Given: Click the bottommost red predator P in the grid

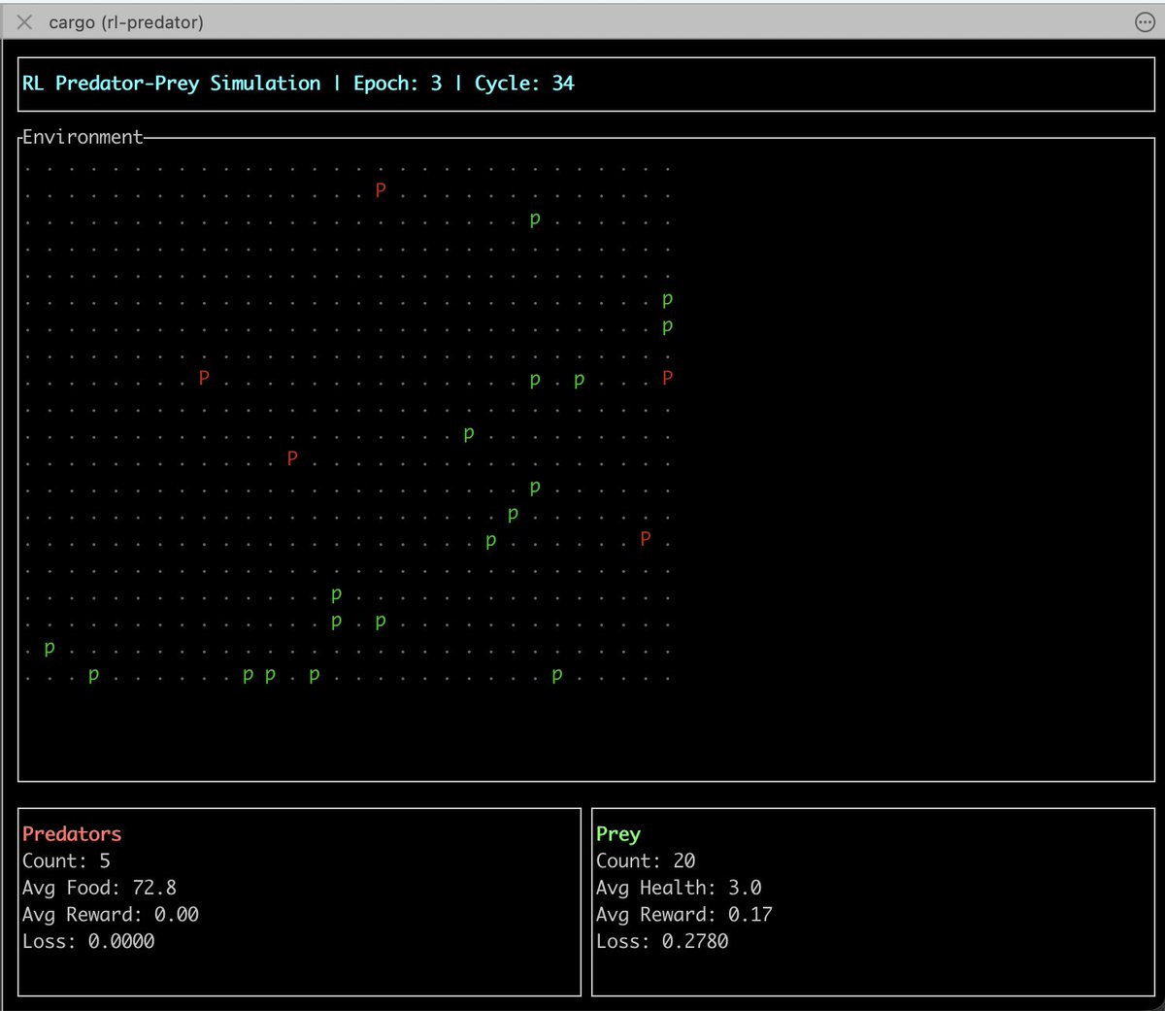Looking at the screenshot, I should [646, 538].
